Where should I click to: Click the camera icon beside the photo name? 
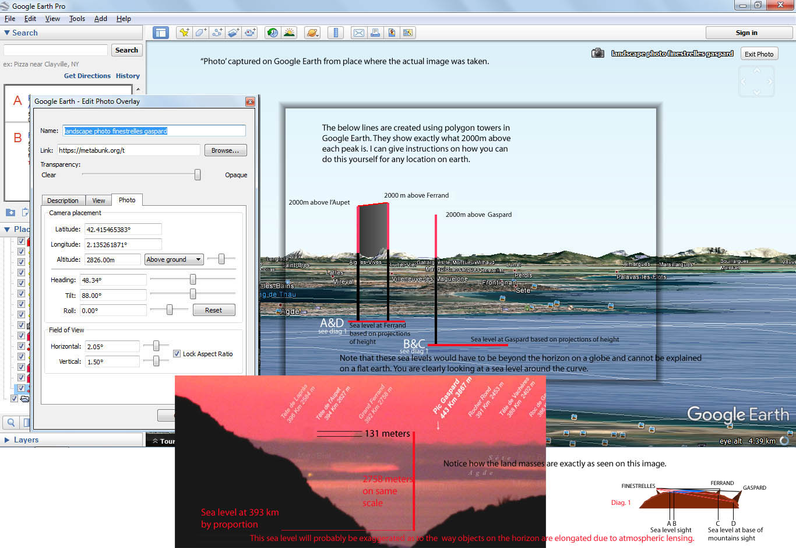click(598, 53)
